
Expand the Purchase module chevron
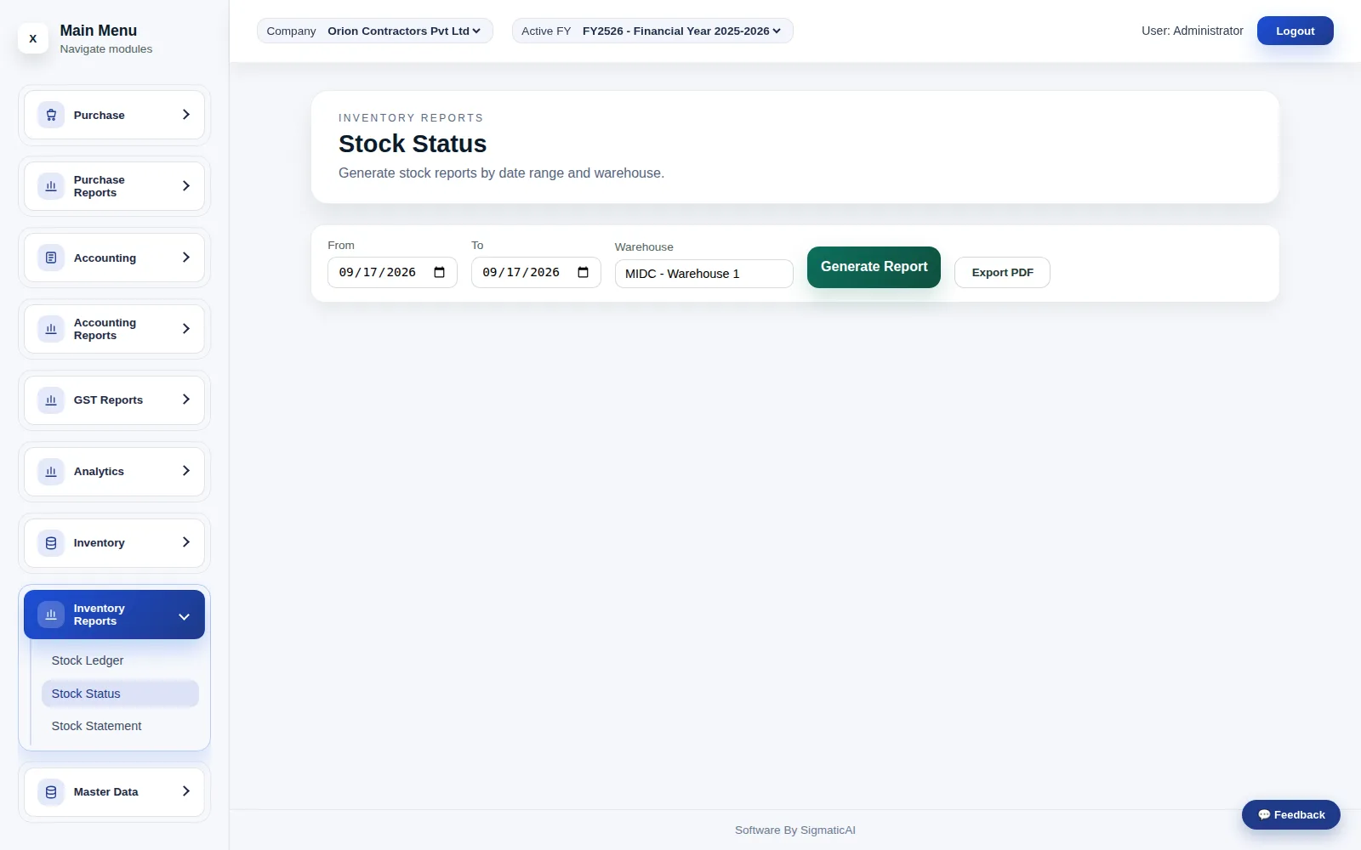click(185, 115)
